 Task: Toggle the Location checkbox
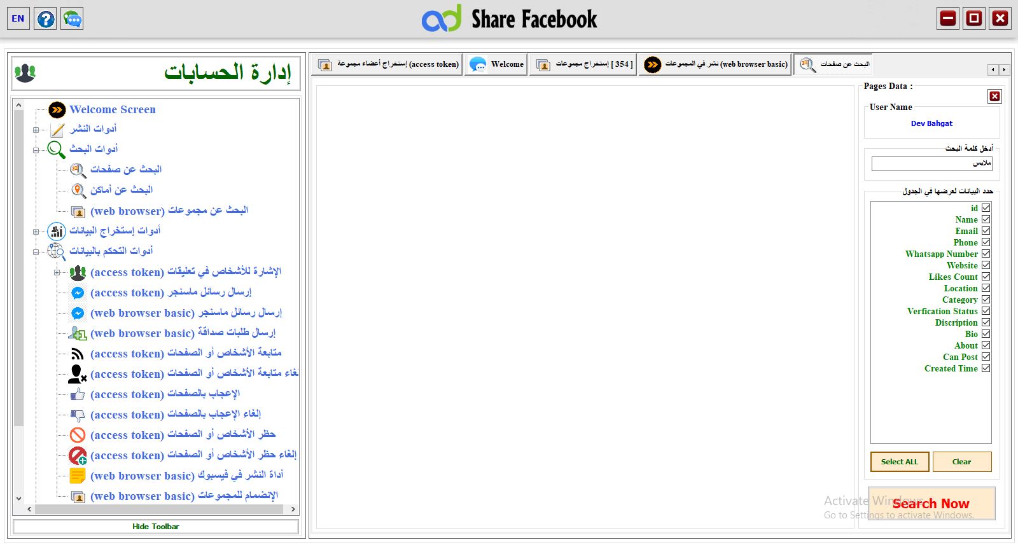click(x=986, y=288)
